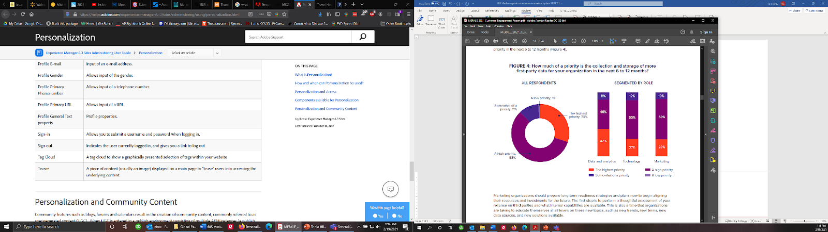Click the Word Share button
The height and width of the screenshot is (232, 828).
click(x=795, y=10)
